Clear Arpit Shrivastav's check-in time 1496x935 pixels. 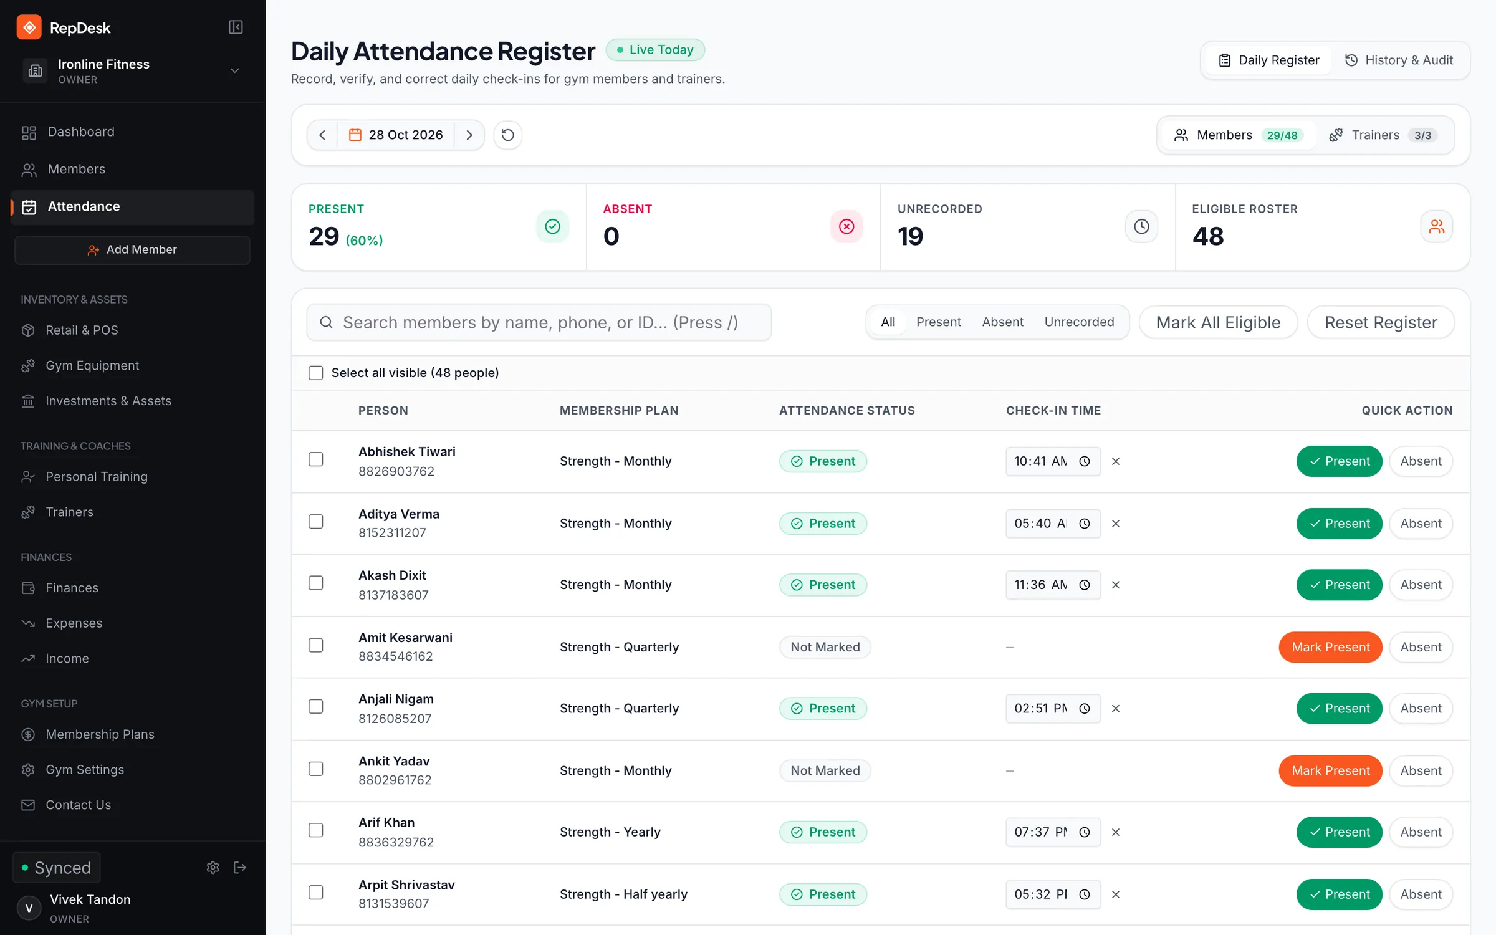(x=1116, y=894)
